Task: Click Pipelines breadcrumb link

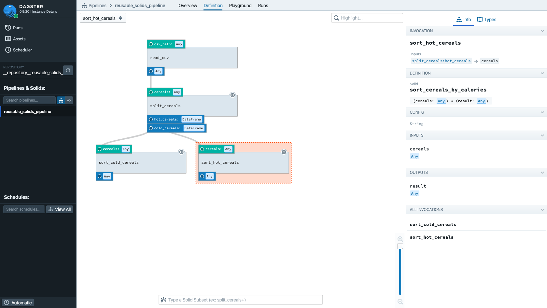Action: pyautogui.click(x=97, y=6)
